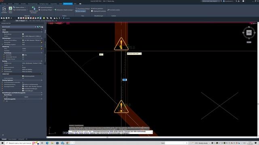Collapse the Allgemein properties group

point(41,32)
